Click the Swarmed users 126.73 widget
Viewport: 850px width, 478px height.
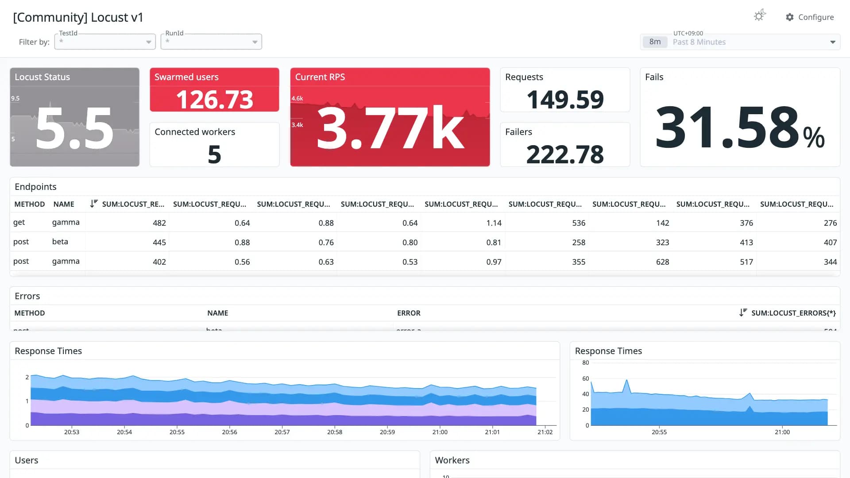tap(214, 89)
